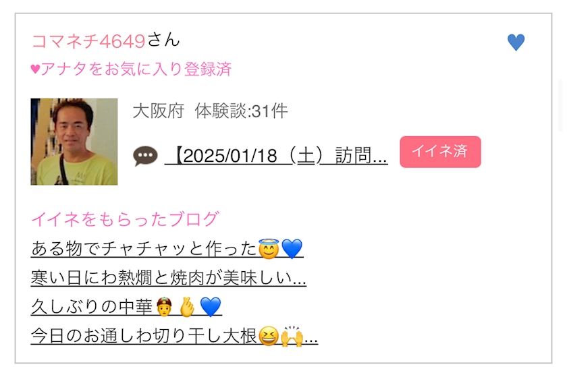Click the 大阪府 location label
Viewport: 567px width, 375px height.
159,111
